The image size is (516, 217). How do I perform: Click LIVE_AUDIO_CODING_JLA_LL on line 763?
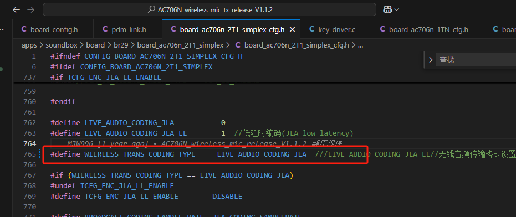coord(136,133)
